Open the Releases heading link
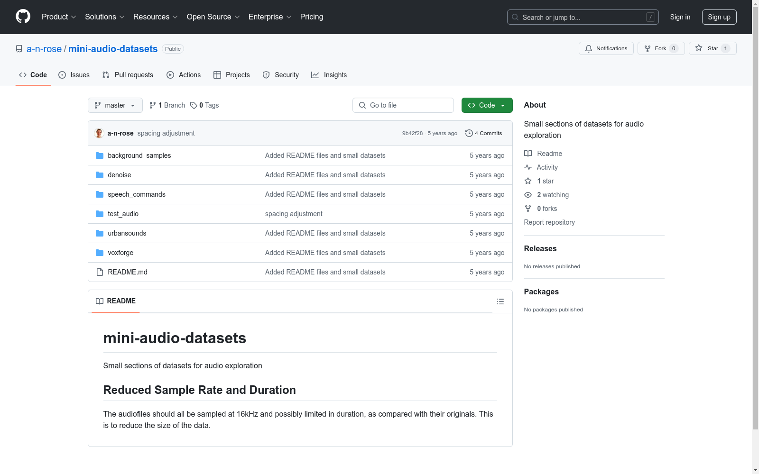The width and height of the screenshot is (759, 474). [540, 248]
